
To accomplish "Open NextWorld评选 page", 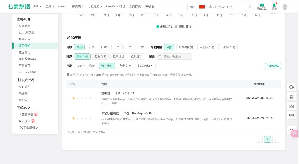I will click(116, 6).
